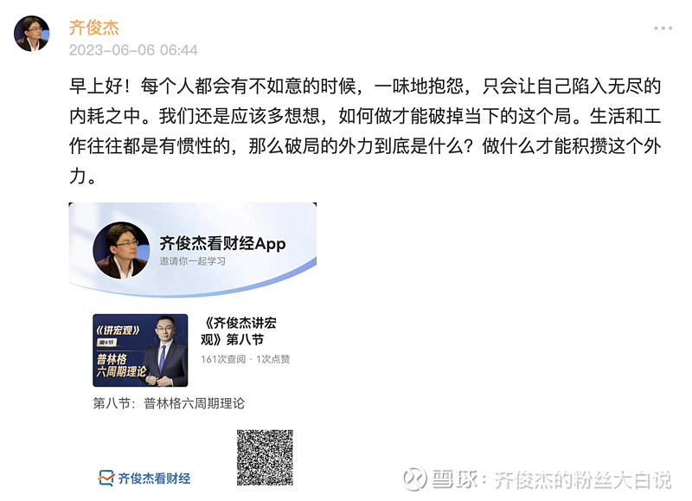Click the author's round profile avatar
The height and width of the screenshot is (501, 692).
pyautogui.click(x=32, y=34)
